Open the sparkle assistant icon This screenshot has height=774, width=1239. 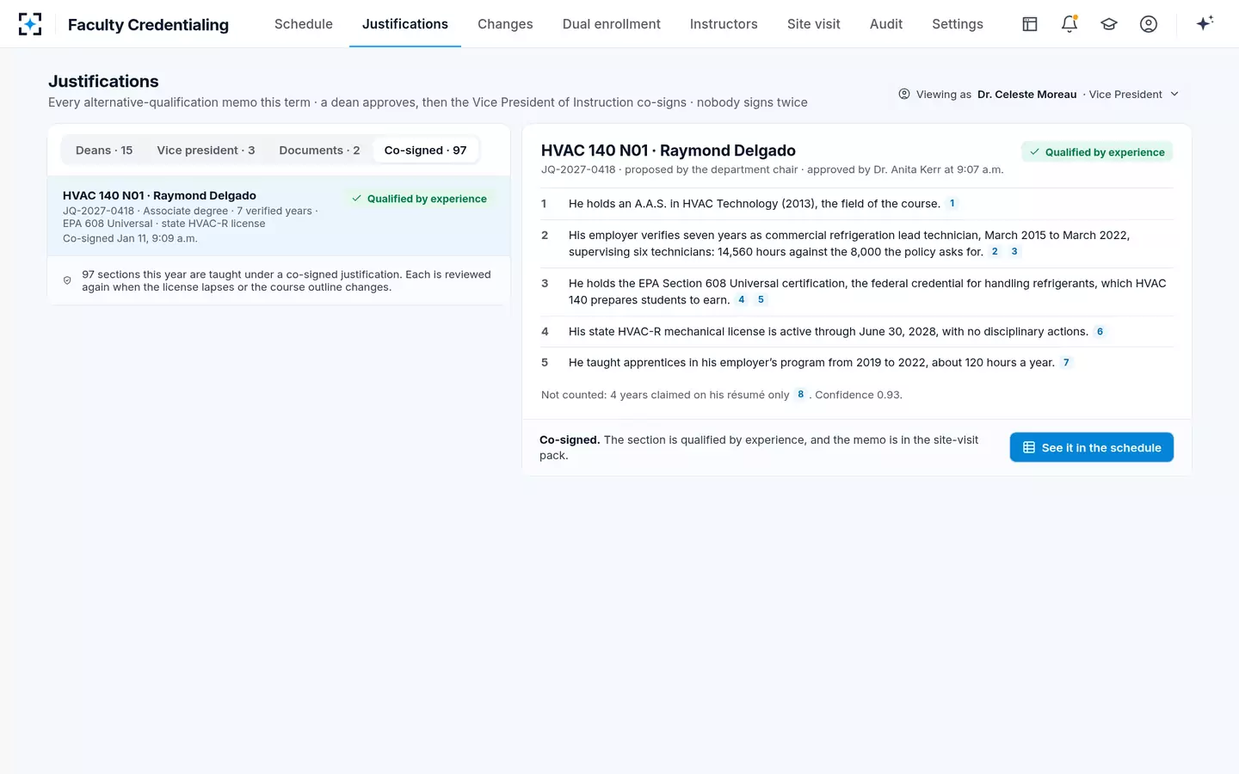[1205, 23]
